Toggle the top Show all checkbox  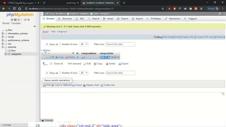47,44
